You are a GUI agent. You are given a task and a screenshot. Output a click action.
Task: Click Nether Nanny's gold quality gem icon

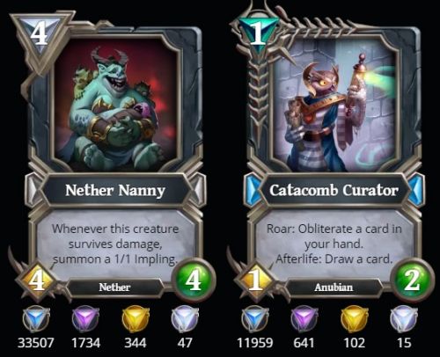[x=136, y=319]
